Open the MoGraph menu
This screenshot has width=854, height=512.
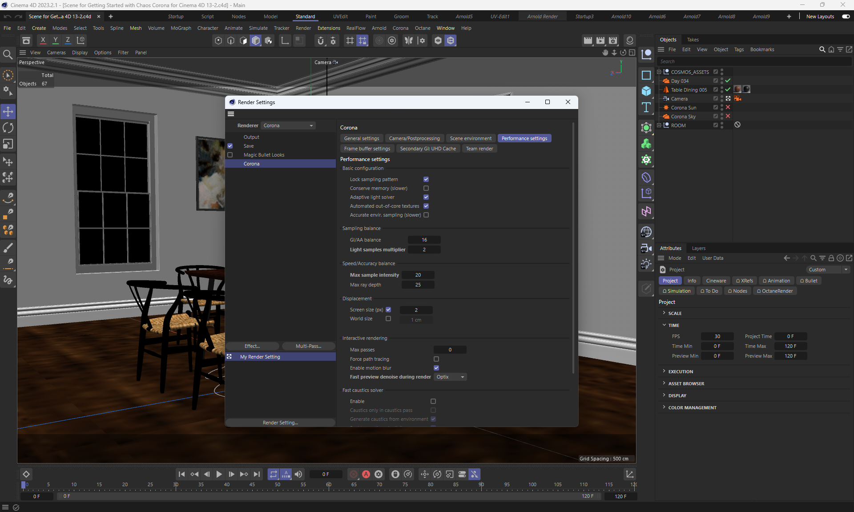(x=181, y=28)
